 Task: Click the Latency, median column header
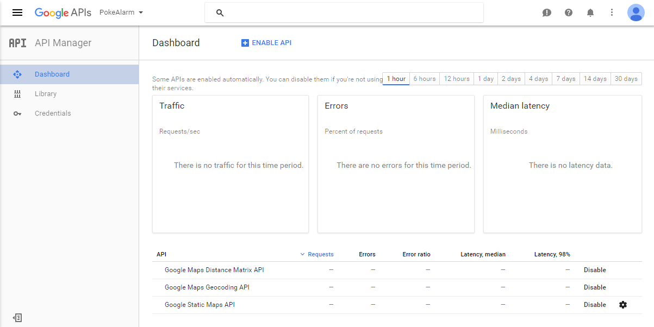point(483,254)
